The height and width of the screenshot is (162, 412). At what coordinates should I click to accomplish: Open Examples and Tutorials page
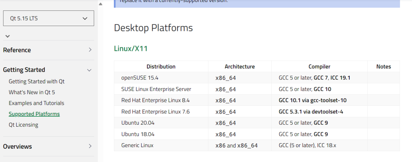[36, 103]
